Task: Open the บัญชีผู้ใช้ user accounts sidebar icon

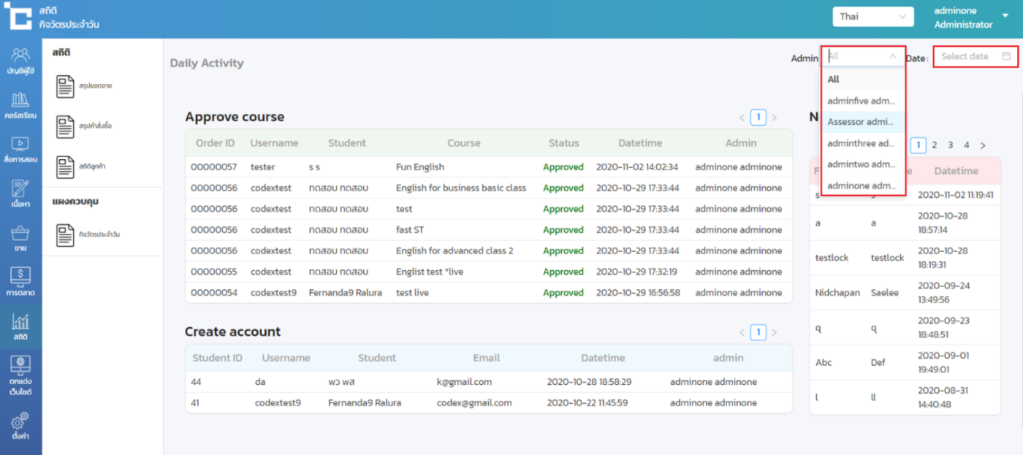Action: coord(20,61)
